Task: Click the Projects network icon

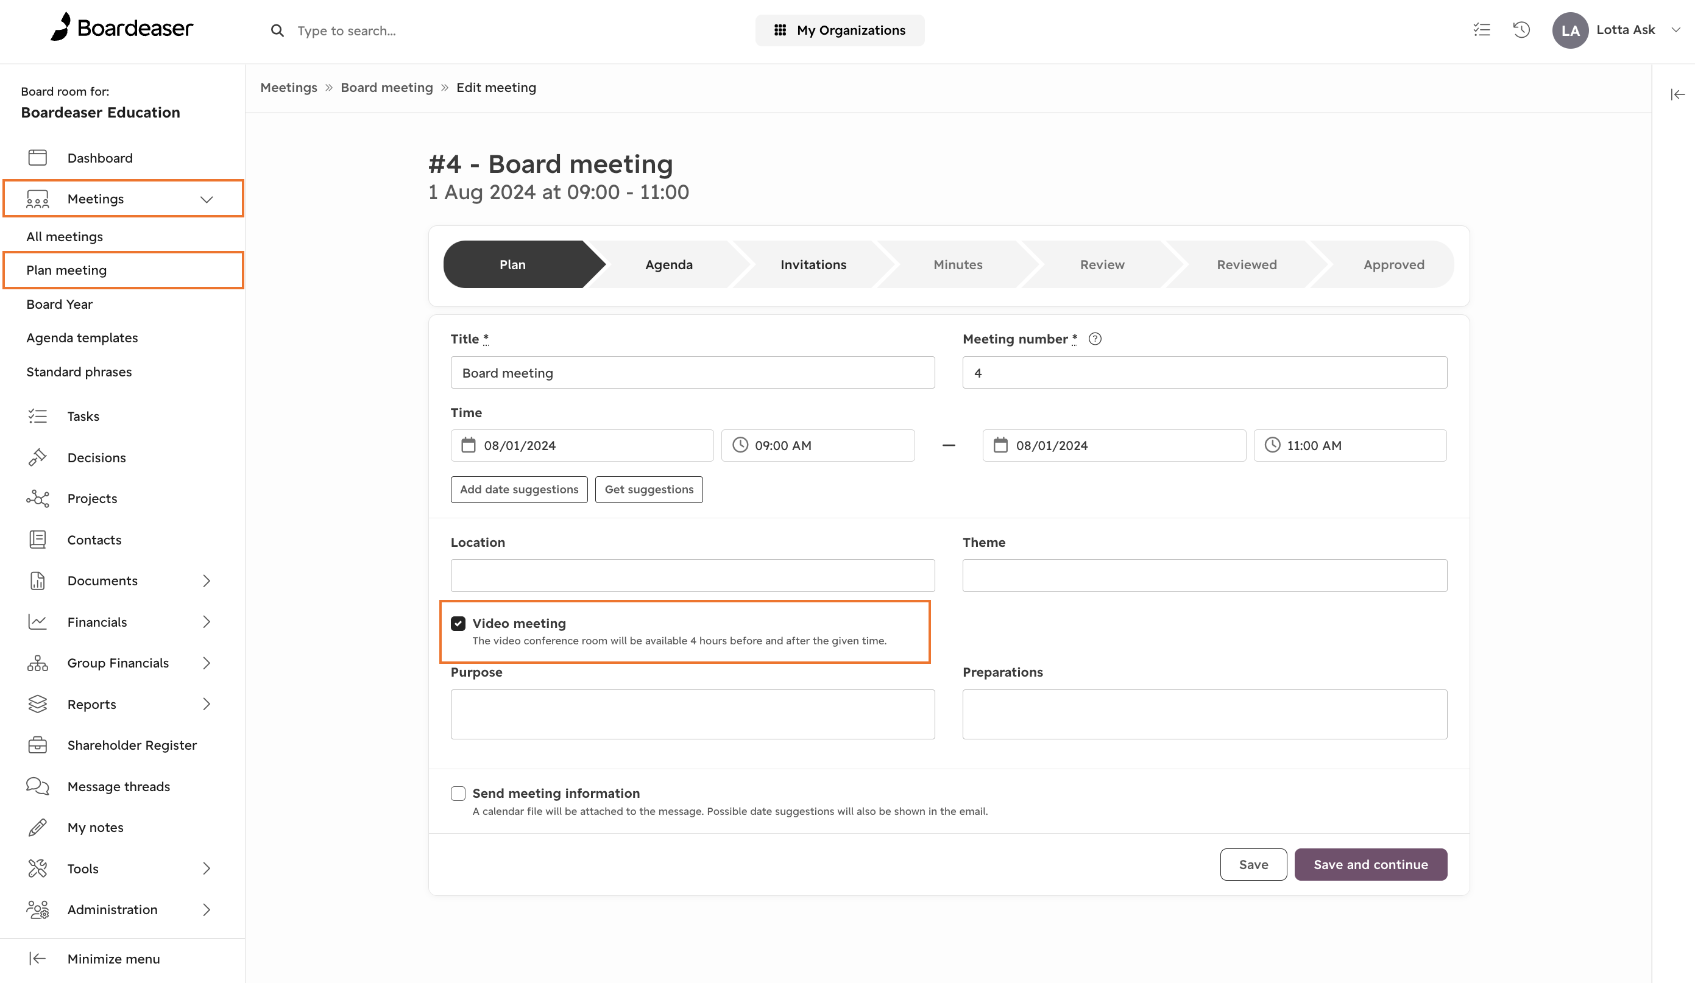Action: (38, 498)
